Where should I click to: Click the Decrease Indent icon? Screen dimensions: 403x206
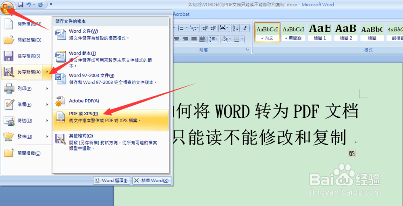click(205, 27)
